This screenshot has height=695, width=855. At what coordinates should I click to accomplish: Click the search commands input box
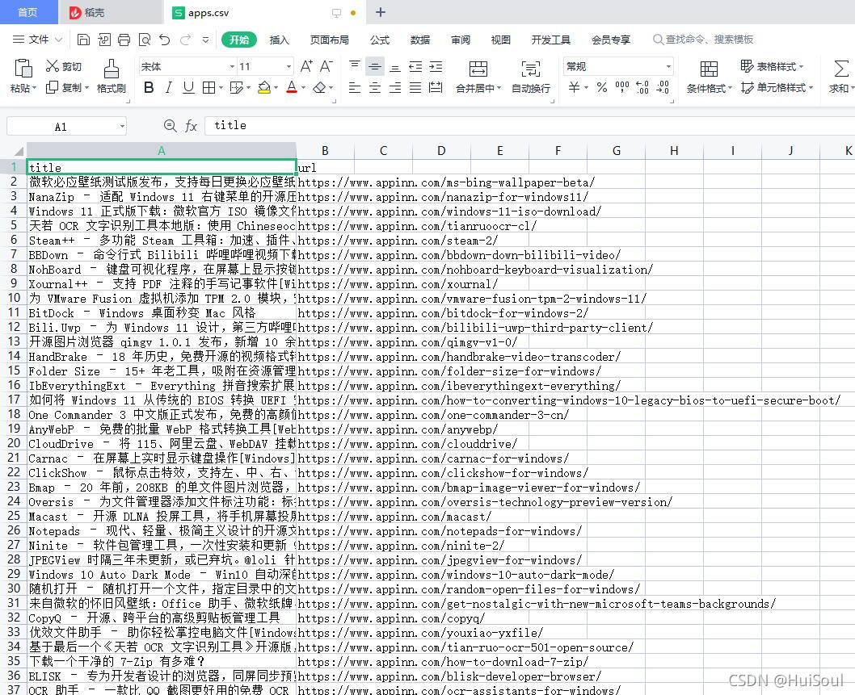coord(711,40)
